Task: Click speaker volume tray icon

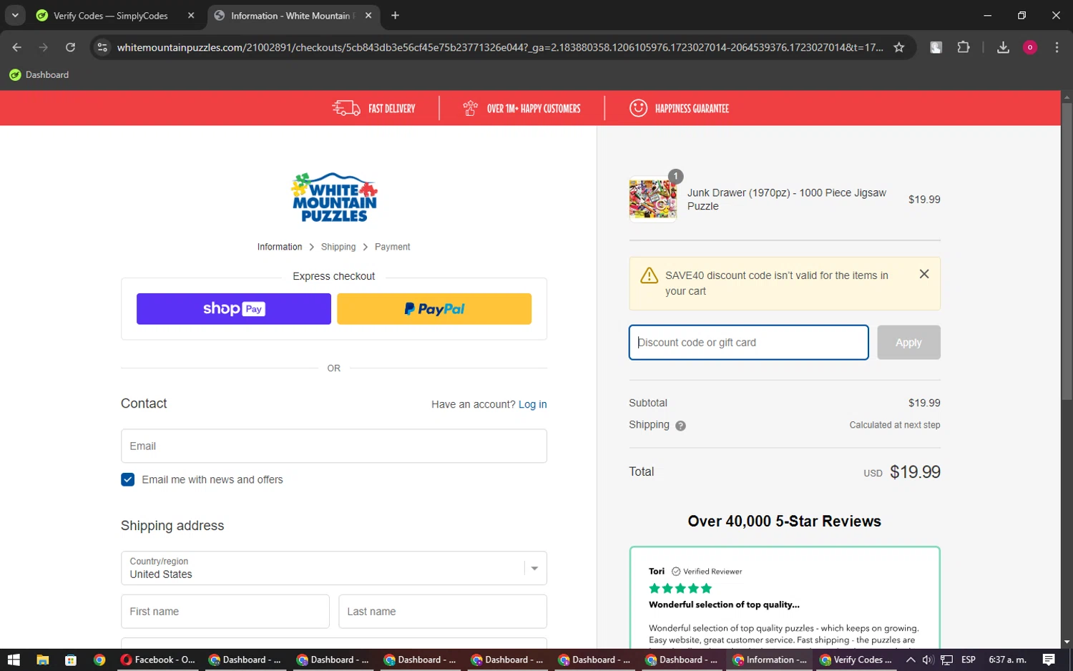Action: [928, 660]
